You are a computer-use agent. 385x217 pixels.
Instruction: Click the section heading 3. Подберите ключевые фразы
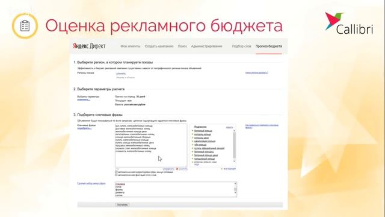pyautogui.click(x=98, y=115)
